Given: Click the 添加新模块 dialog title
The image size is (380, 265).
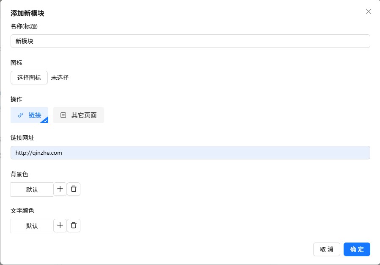Looking at the screenshot, I should (x=28, y=14).
